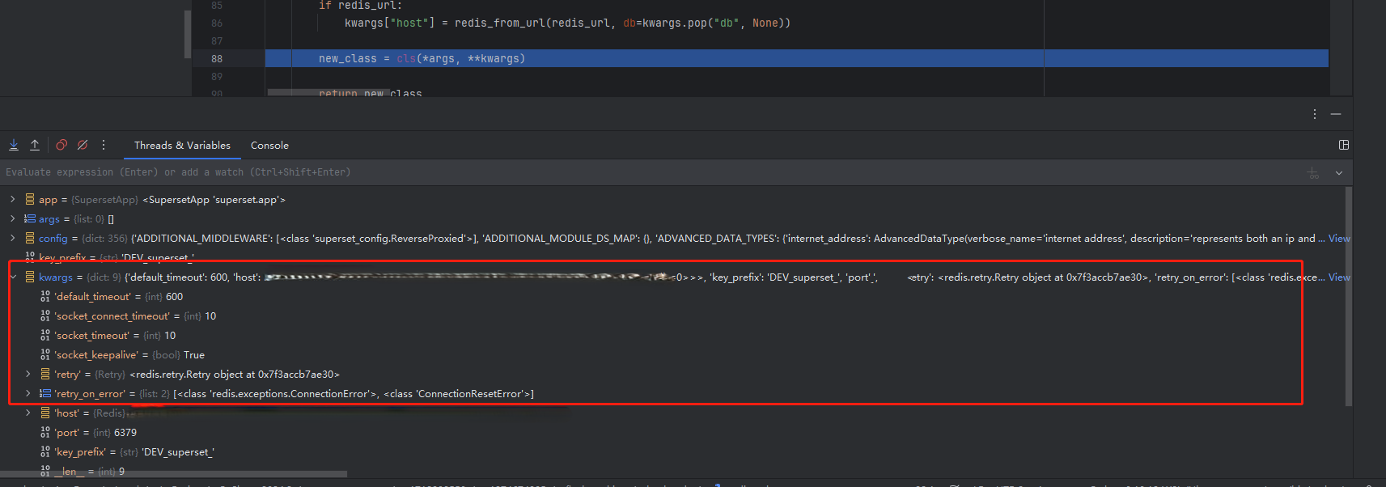
Task: Select 'key_prefix' 'DEV_superset_' child row
Action: pyautogui.click(x=134, y=452)
